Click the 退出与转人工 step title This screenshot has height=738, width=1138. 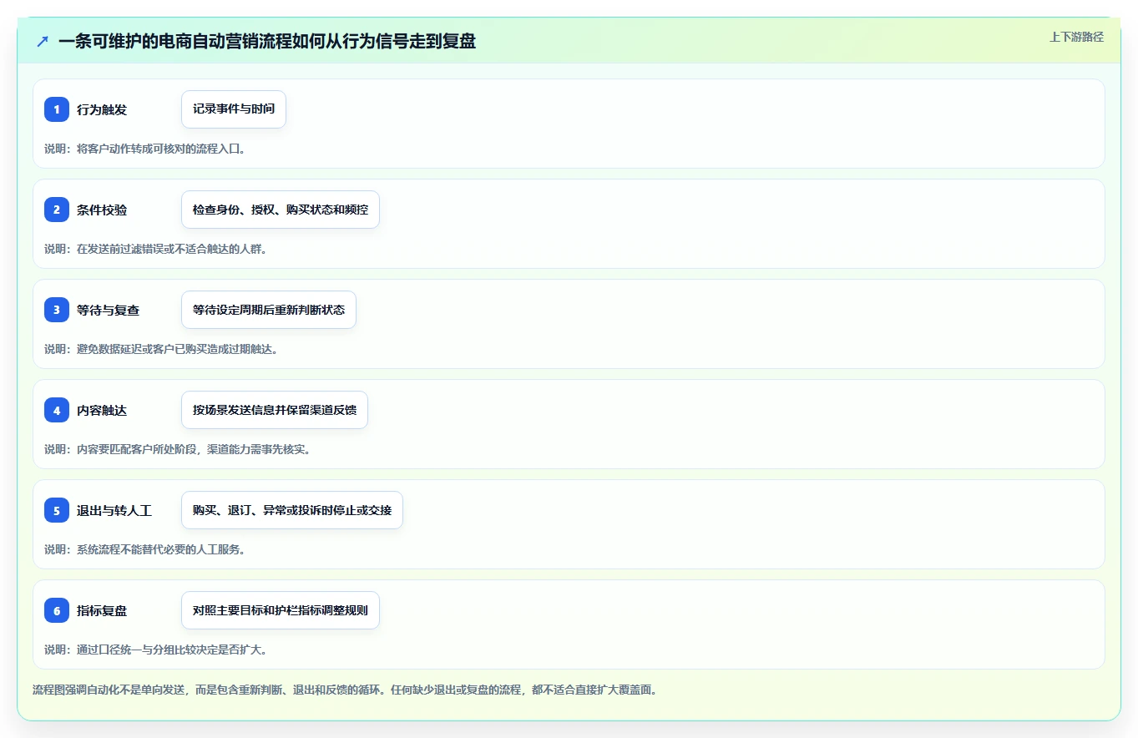tap(114, 510)
